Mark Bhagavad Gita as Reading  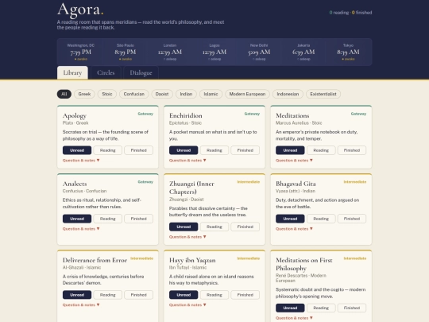[x=321, y=219]
